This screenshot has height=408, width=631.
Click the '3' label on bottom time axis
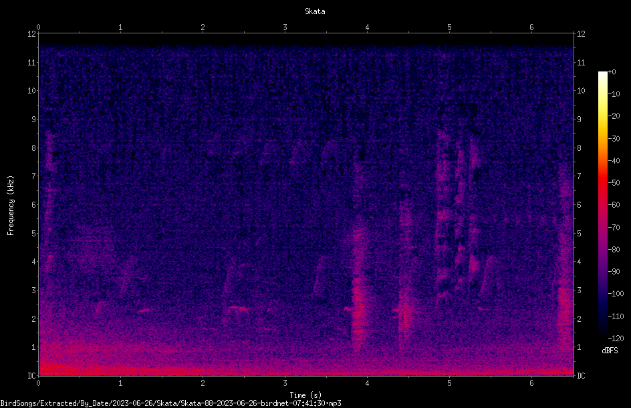coord(285,383)
